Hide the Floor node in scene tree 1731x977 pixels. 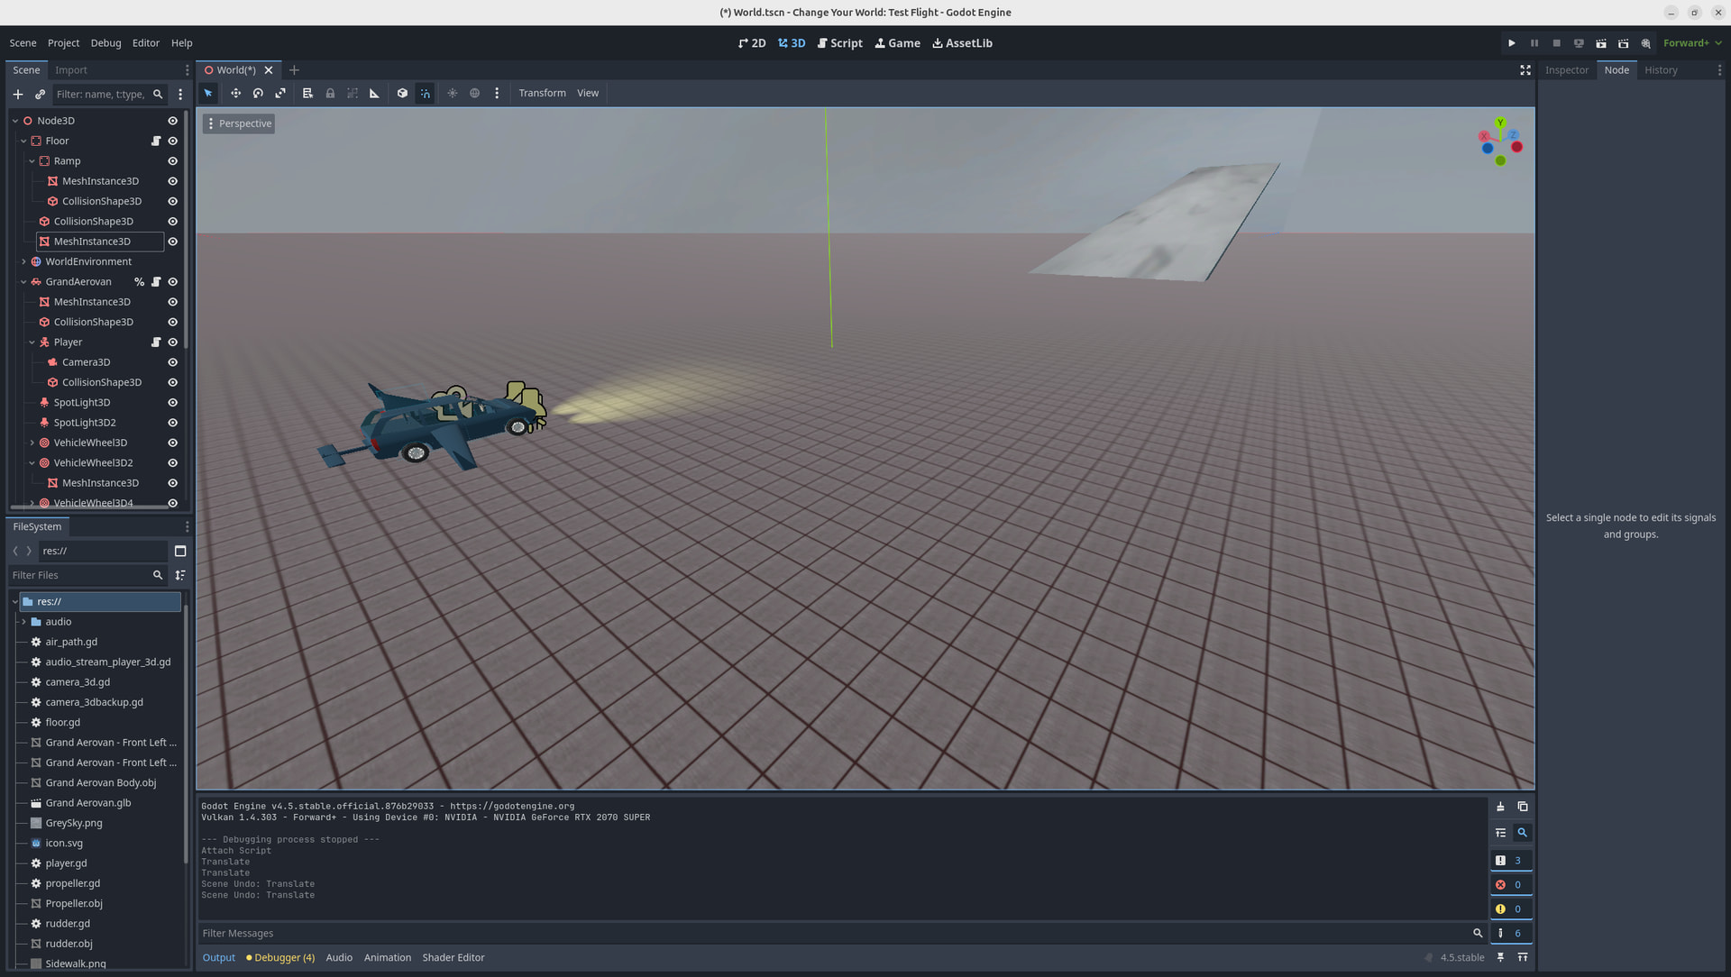point(172,141)
